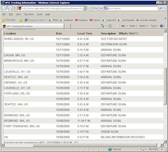The image size is (168, 152).
Task: Click the Local Time column header
Action: click(85, 34)
